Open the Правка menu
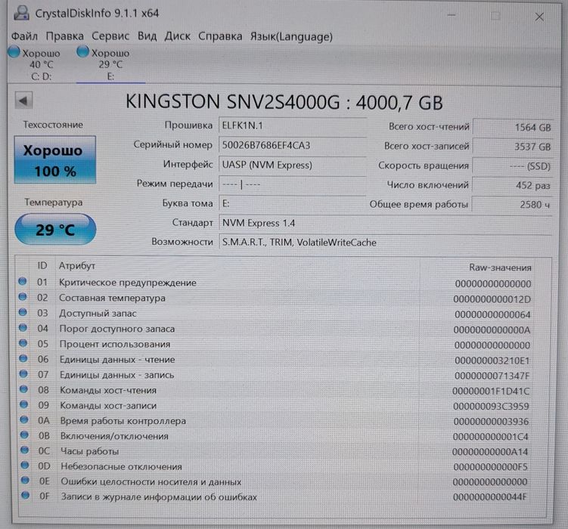The height and width of the screenshot is (529, 568). (x=64, y=36)
